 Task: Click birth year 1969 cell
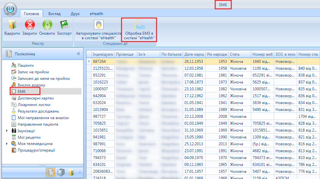(217, 130)
